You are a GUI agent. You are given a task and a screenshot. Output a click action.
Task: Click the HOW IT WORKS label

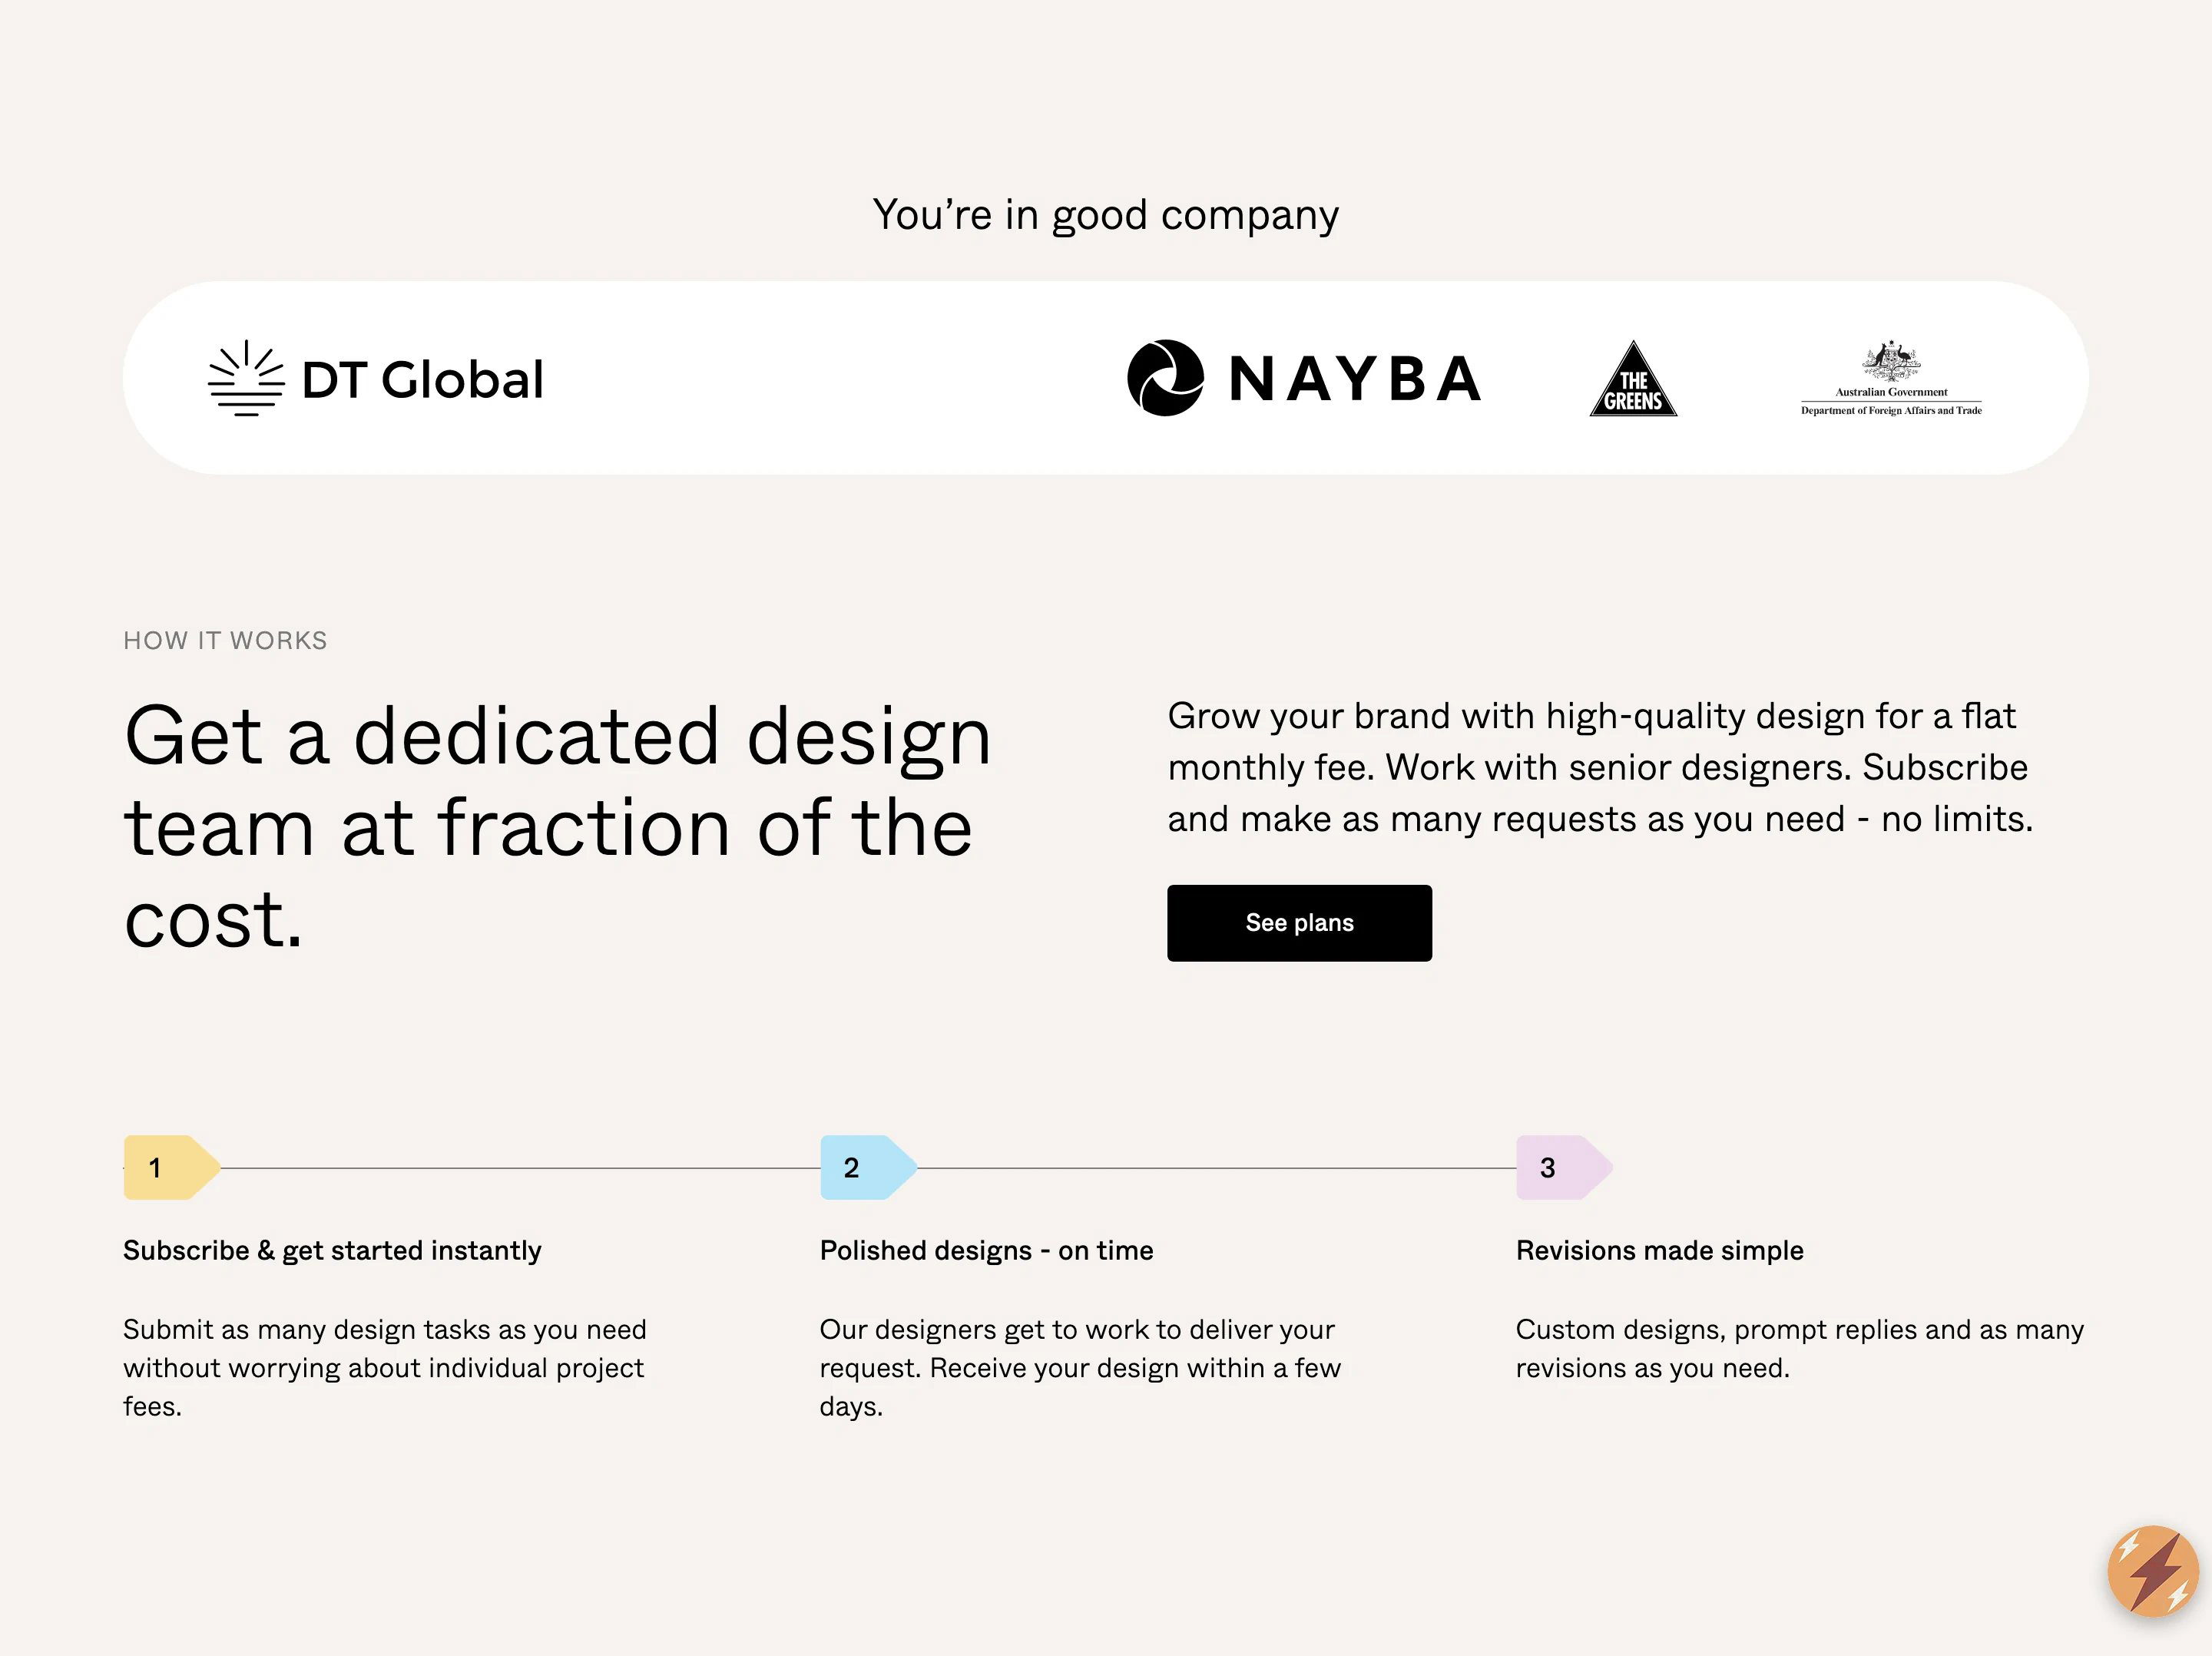225,641
